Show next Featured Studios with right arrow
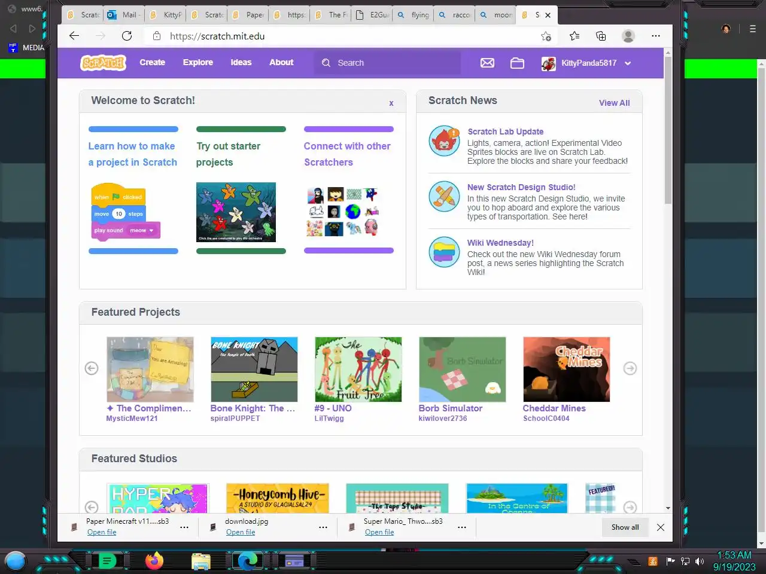The image size is (766, 574). tap(630, 508)
